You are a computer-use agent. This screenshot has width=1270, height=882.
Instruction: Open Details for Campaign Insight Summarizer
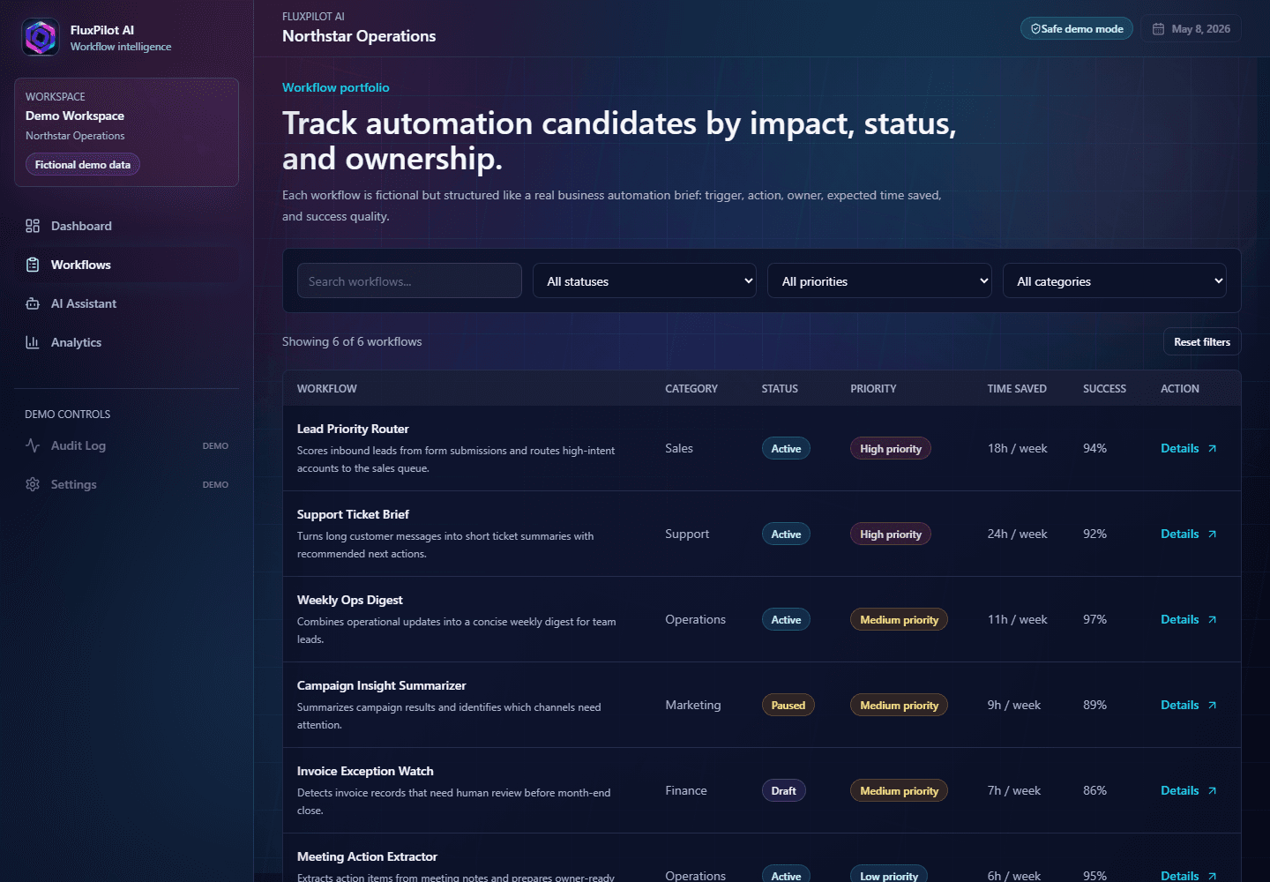(1188, 705)
